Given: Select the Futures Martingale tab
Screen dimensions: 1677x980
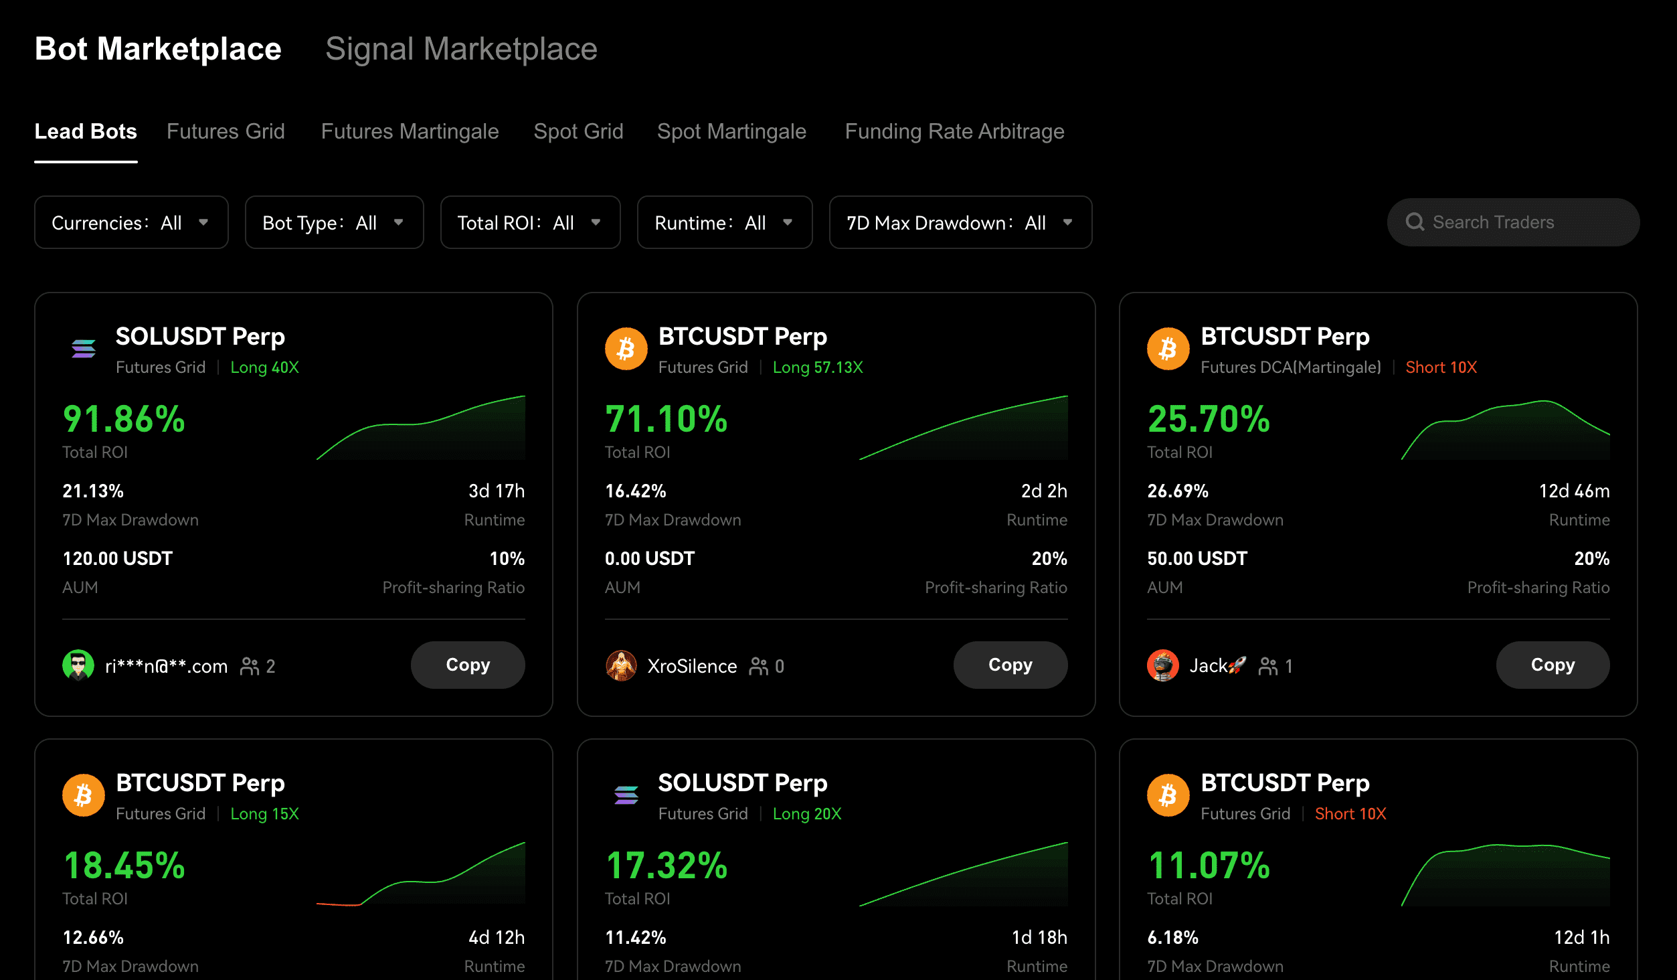Looking at the screenshot, I should tap(410, 131).
